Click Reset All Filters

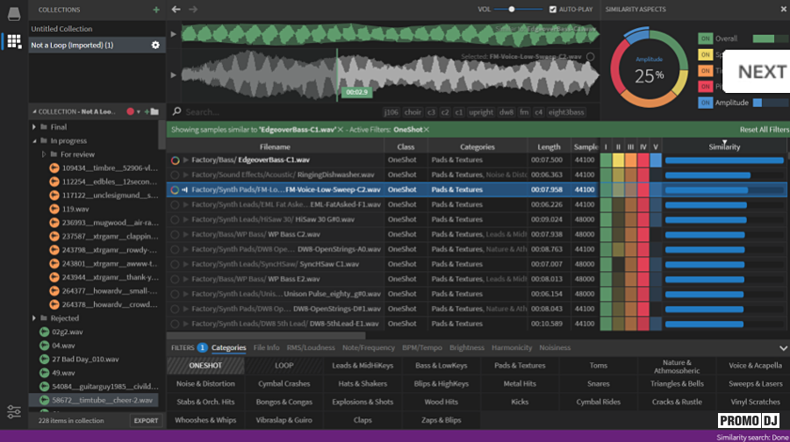(764, 130)
